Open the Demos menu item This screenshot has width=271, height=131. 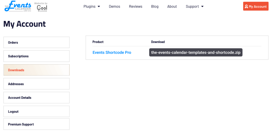(114, 7)
